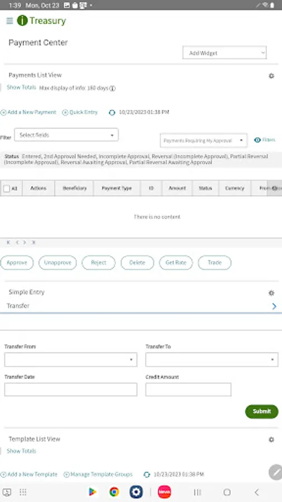Click the Unapprove button
The height and width of the screenshot is (502, 282).
(57, 263)
